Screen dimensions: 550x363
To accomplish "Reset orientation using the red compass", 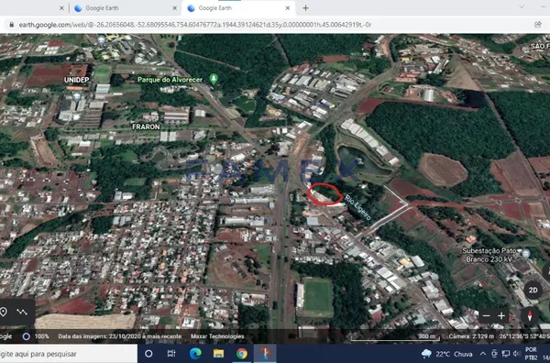I will click(530, 316).
